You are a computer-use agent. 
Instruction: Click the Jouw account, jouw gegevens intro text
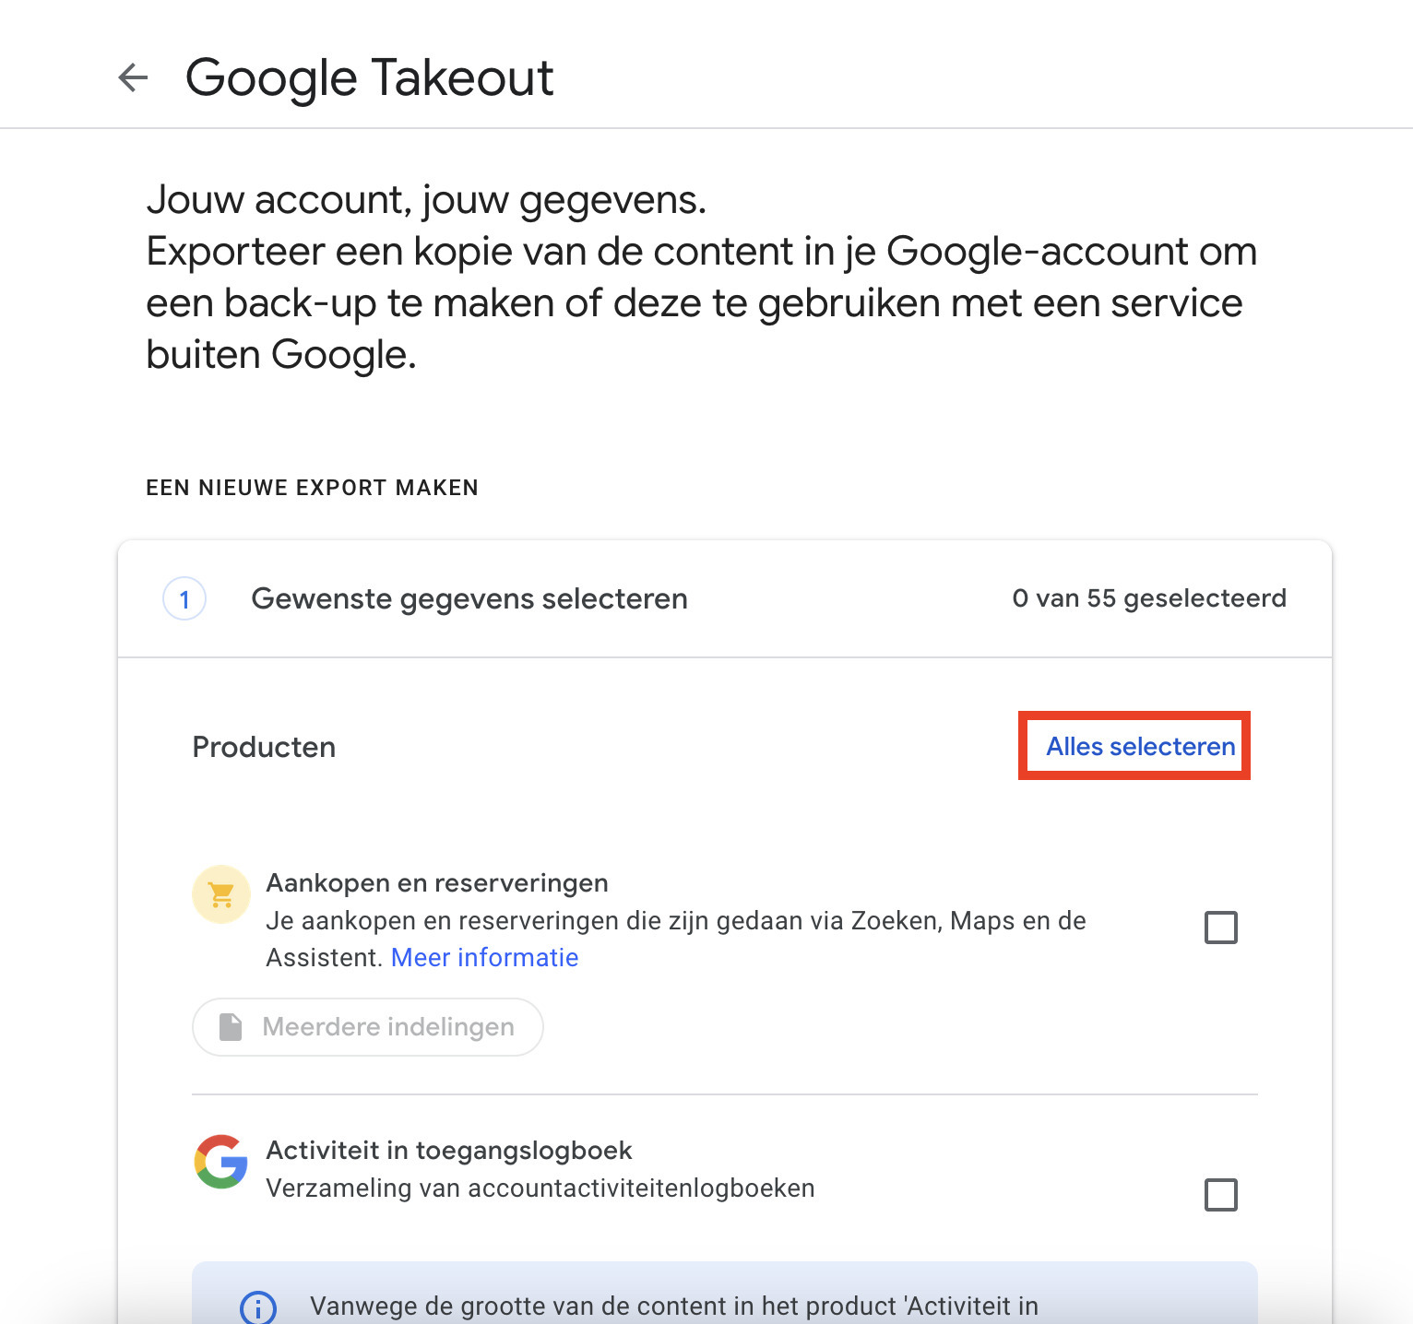coord(426,200)
